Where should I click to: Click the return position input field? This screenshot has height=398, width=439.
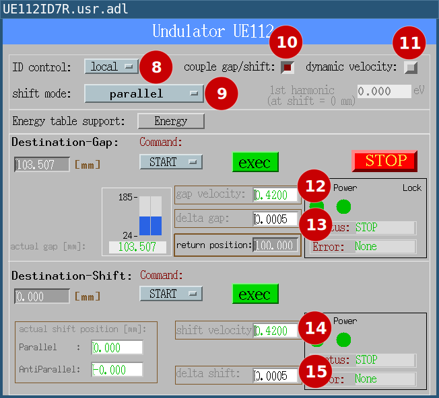pos(275,245)
